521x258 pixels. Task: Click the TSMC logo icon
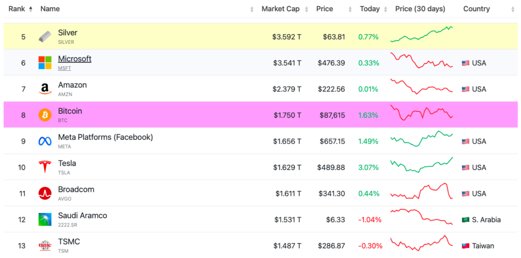tap(45, 246)
